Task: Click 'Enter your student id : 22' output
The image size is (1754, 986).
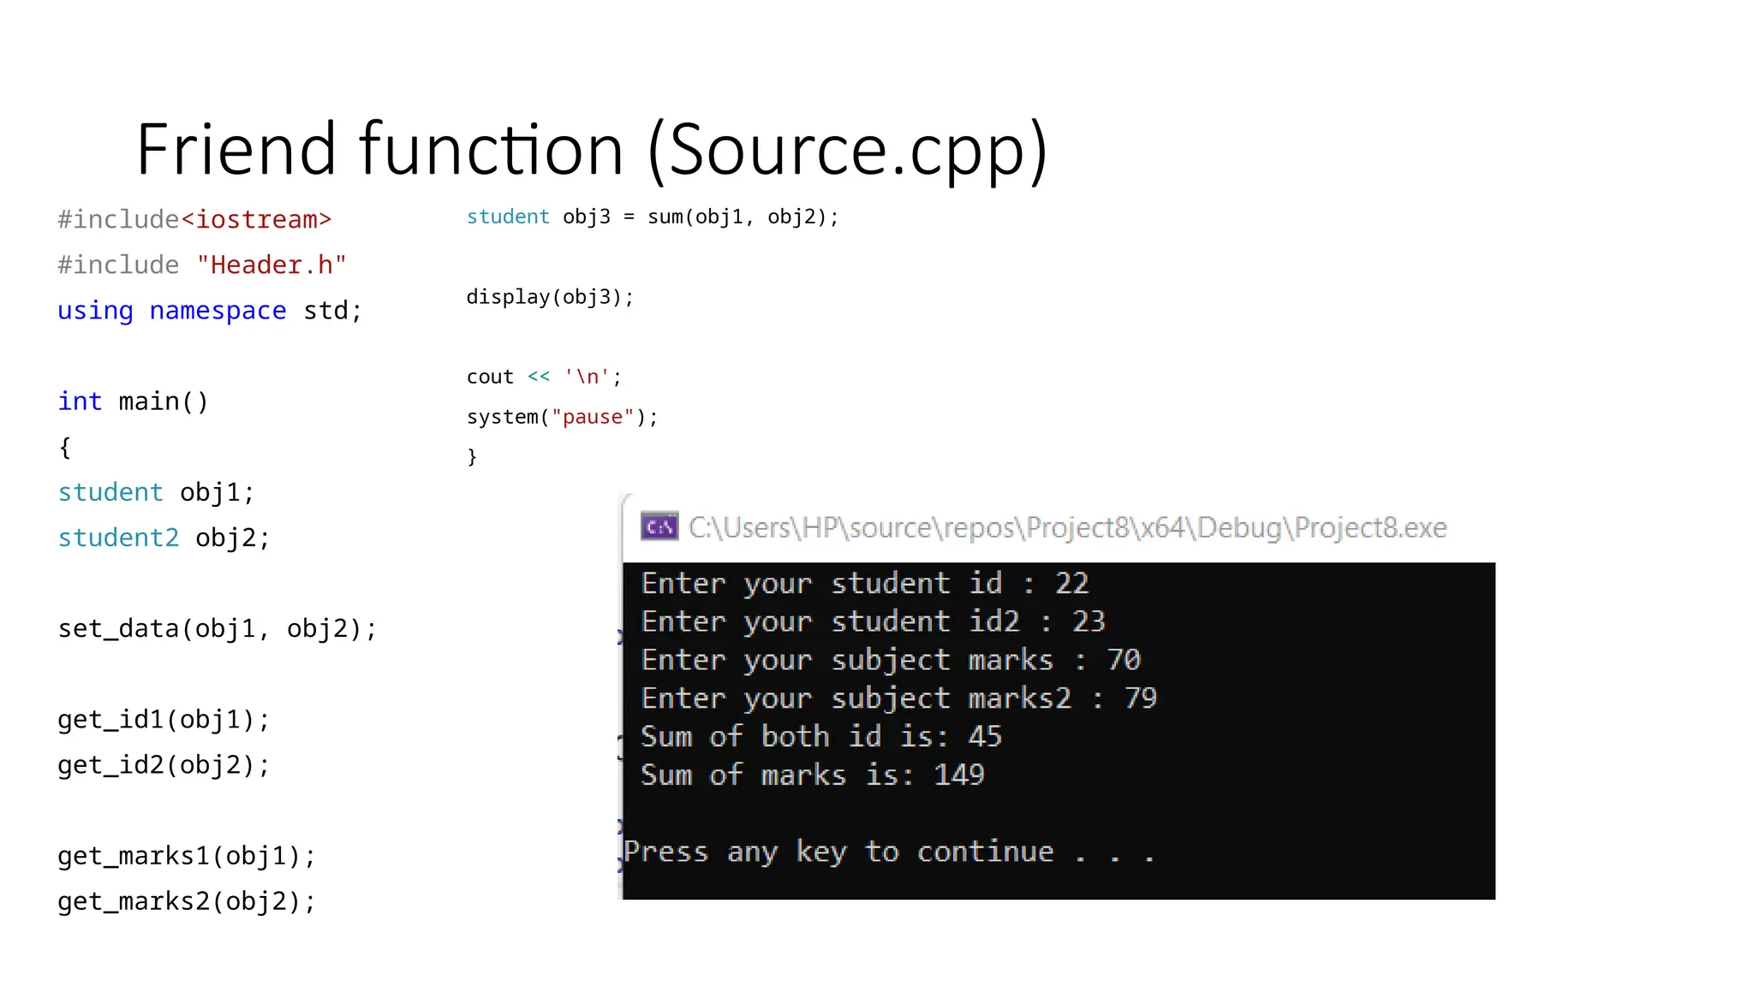Action: pyautogui.click(x=865, y=584)
